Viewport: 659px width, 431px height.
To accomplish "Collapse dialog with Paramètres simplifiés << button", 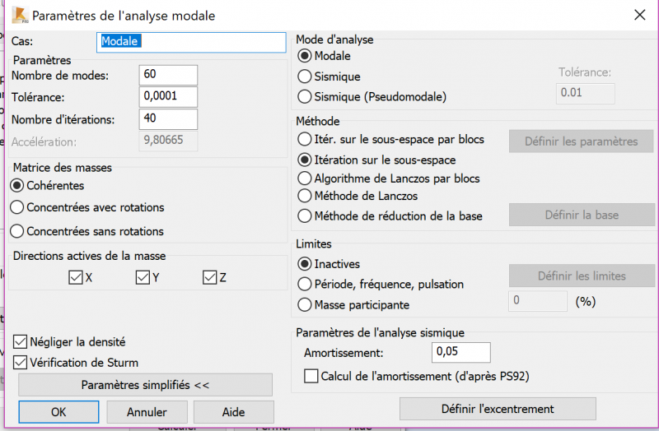I will point(145,385).
